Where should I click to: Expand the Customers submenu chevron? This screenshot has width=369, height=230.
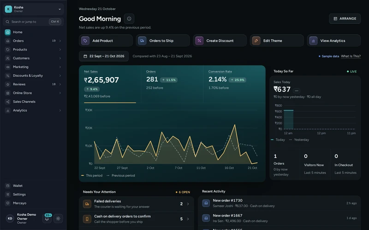click(x=60, y=58)
